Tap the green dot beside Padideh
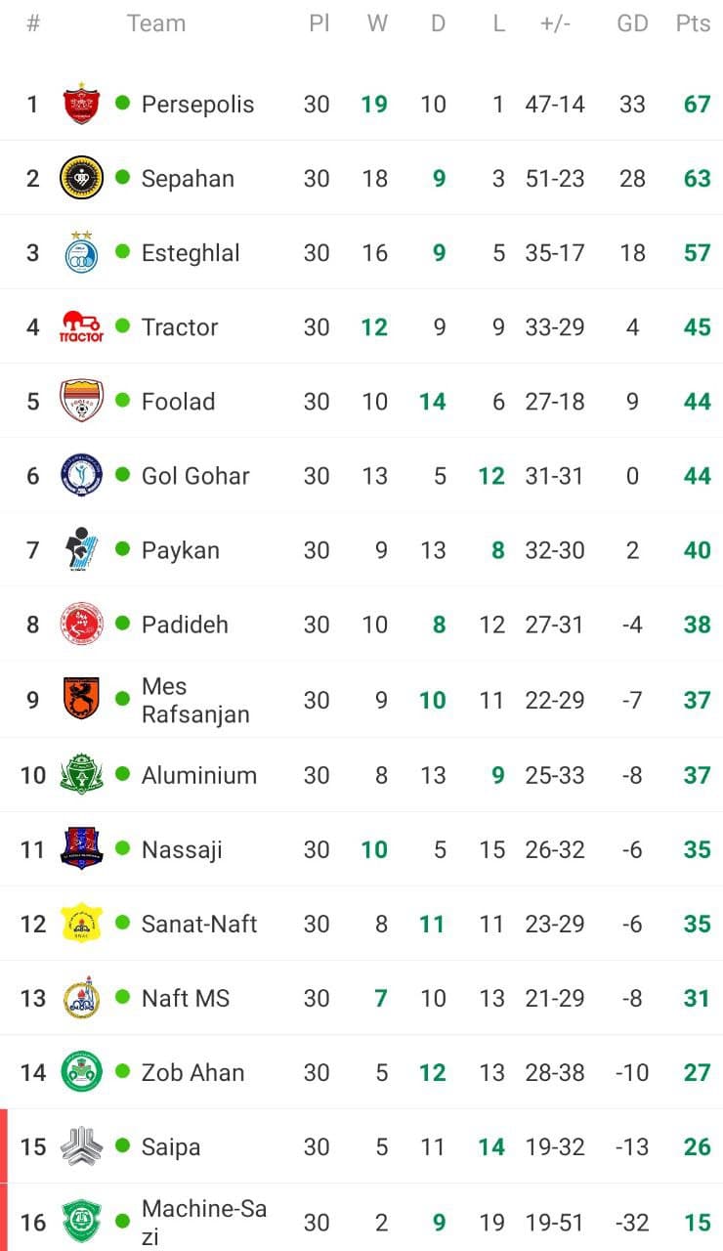Viewport: 723px width, 1251px height. tap(122, 623)
